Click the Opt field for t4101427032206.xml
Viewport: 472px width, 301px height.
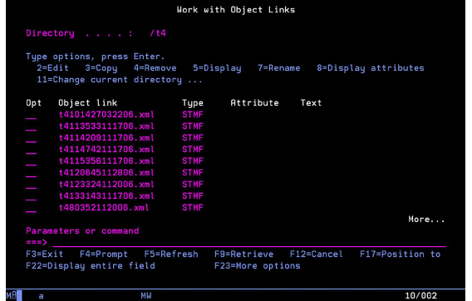[x=32, y=115]
